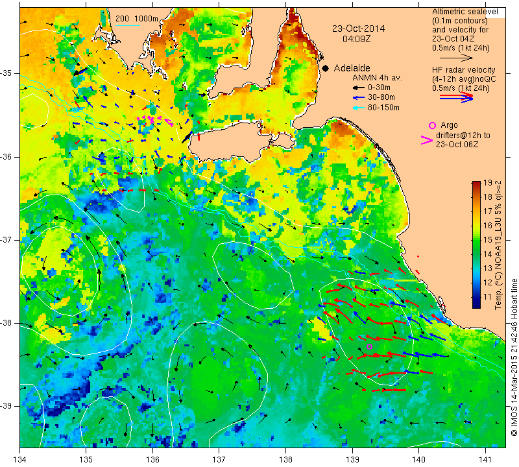Click the '0-30m' legend label
This screenshot has width=519, height=467.
pyautogui.click(x=380, y=88)
